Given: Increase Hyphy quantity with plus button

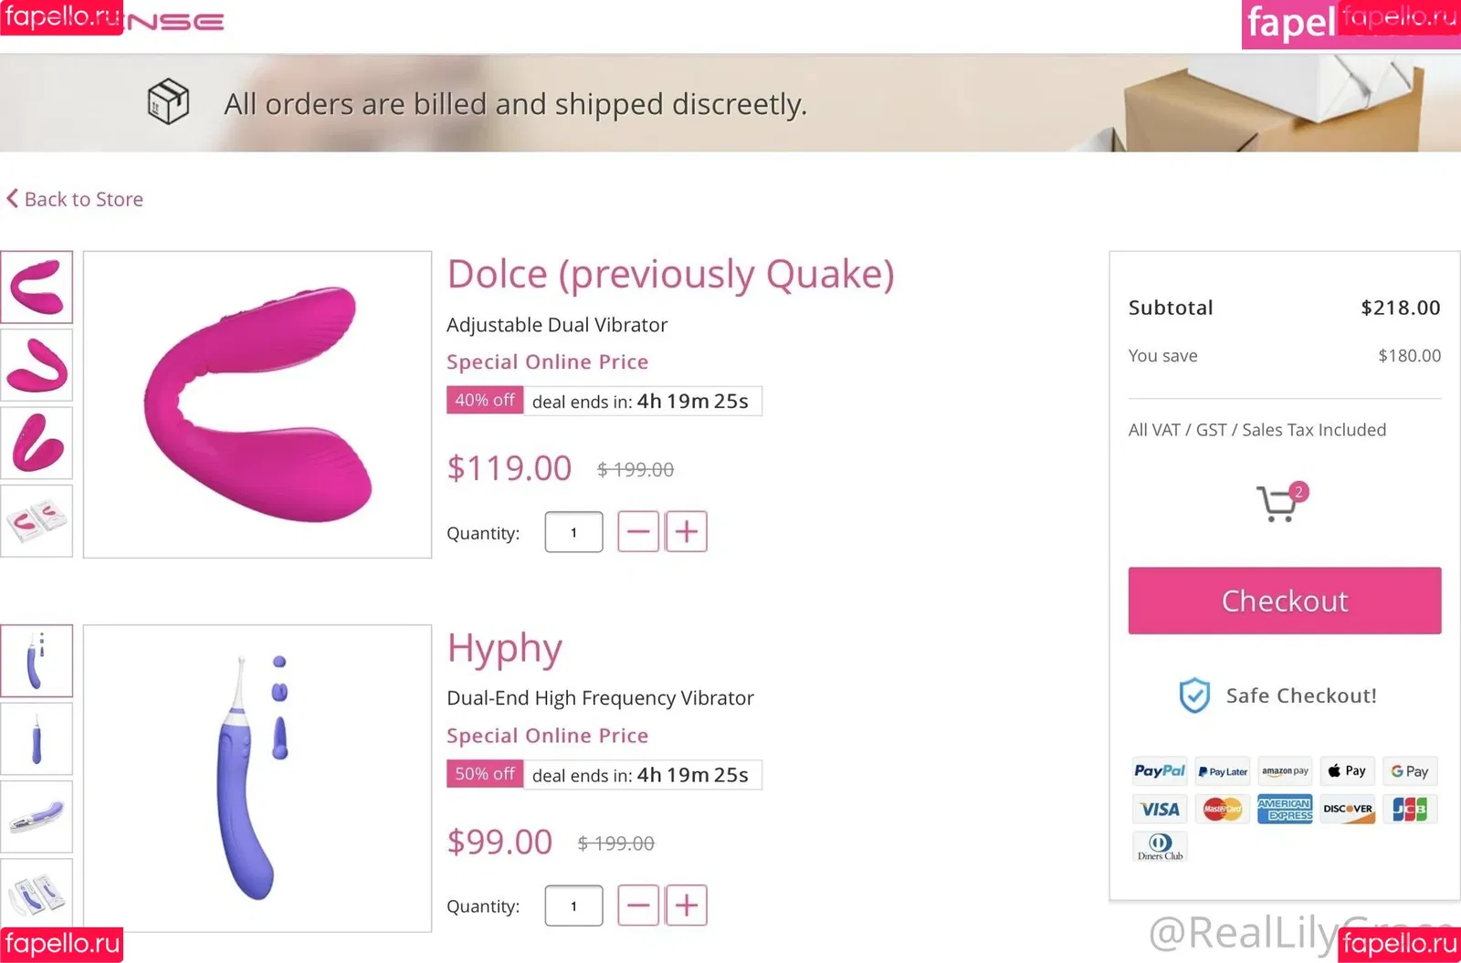Looking at the screenshot, I should 687,905.
